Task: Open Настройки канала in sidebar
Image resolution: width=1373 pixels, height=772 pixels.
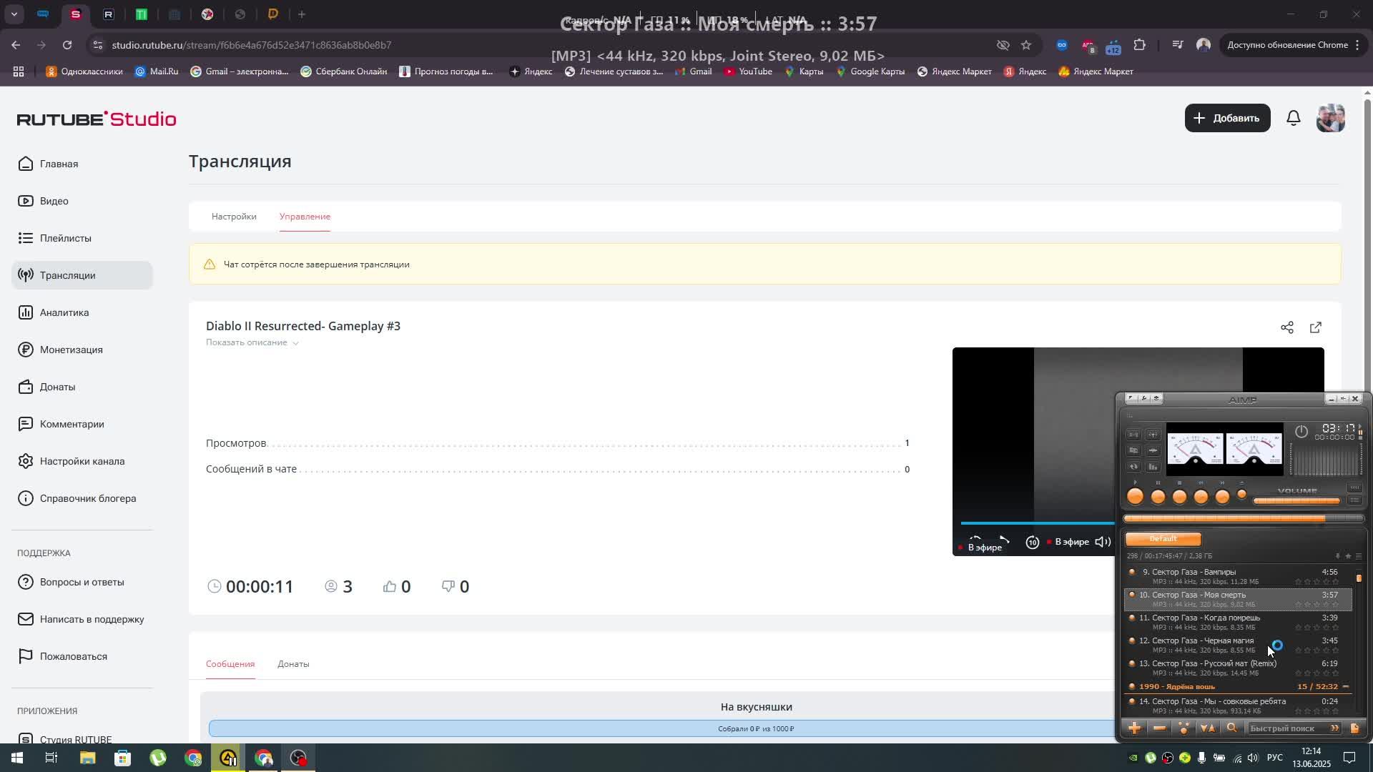Action: (x=82, y=461)
